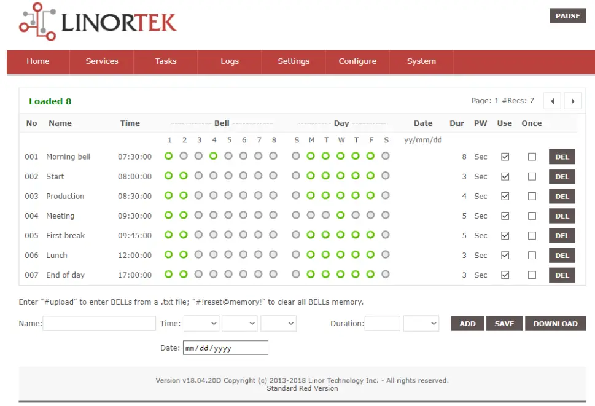Click the PAUSE button
Screen dimensions: 595x406
coord(567,16)
